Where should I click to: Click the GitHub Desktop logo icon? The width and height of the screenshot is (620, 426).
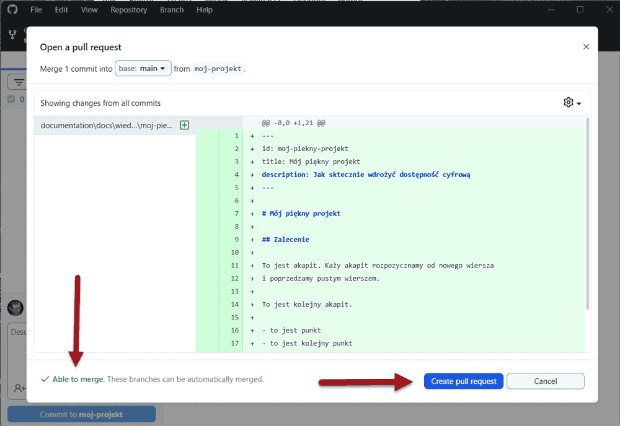coord(12,10)
